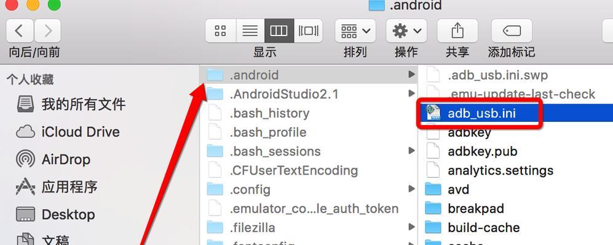Select iCloud Drive in sidebar
613x245 pixels.
click(68, 132)
